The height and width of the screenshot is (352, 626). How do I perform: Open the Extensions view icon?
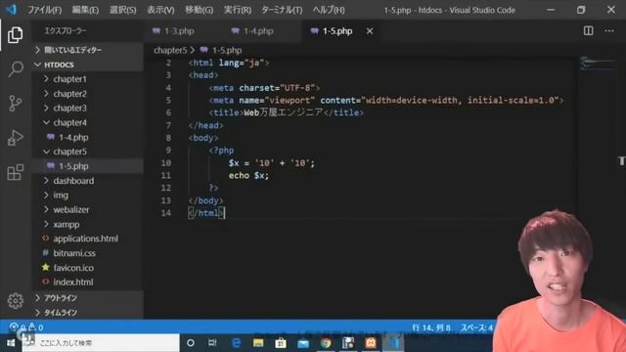(x=16, y=172)
